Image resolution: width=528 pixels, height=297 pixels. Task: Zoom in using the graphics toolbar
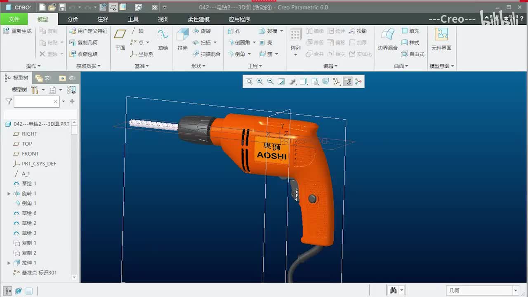pyautogui.click(x=259, y=82)
